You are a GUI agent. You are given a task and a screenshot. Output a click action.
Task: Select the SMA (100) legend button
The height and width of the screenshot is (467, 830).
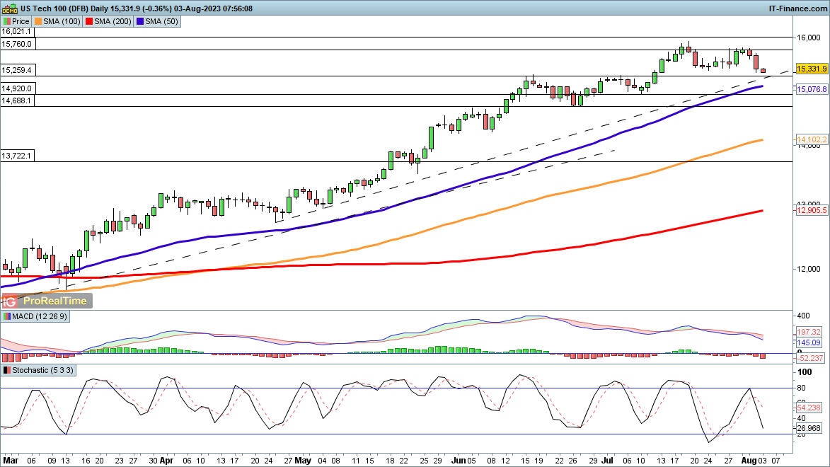click(57, 21)
